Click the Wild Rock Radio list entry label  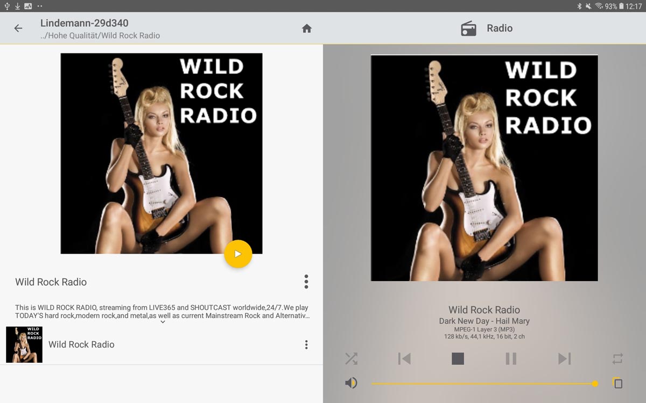(x=81, y=344)
